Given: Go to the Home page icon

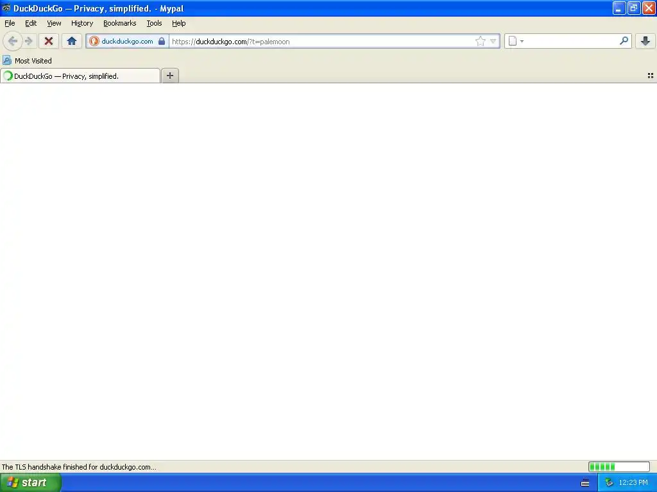Looking at the screenshot, I should (x=72, y=41).
